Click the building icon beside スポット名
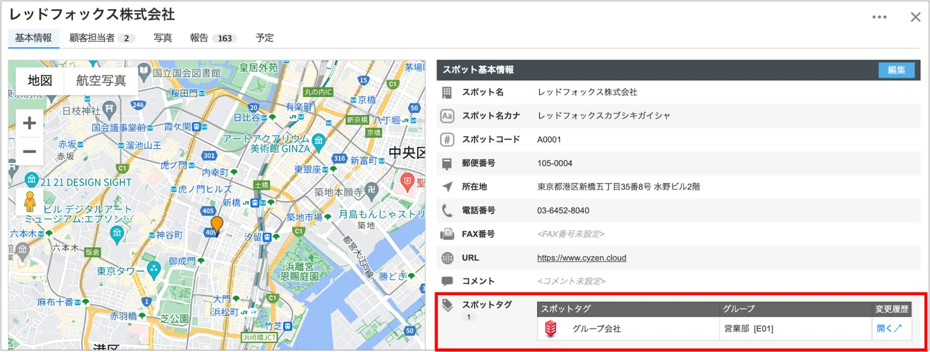Viewport: 930px width, 352px height. 447,92
